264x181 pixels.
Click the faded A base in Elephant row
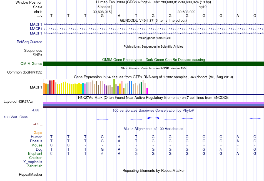(102, 153)
